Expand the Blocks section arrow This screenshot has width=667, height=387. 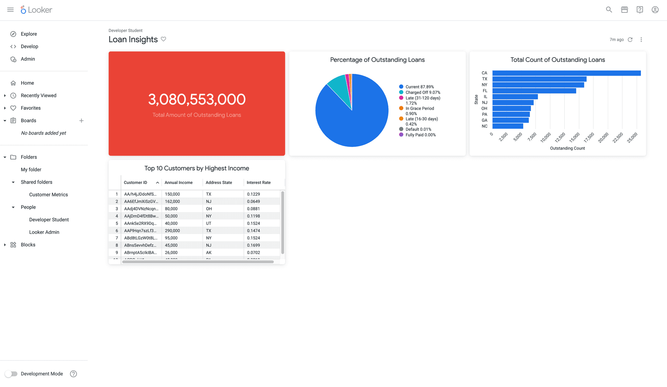[x=5, y=245]
